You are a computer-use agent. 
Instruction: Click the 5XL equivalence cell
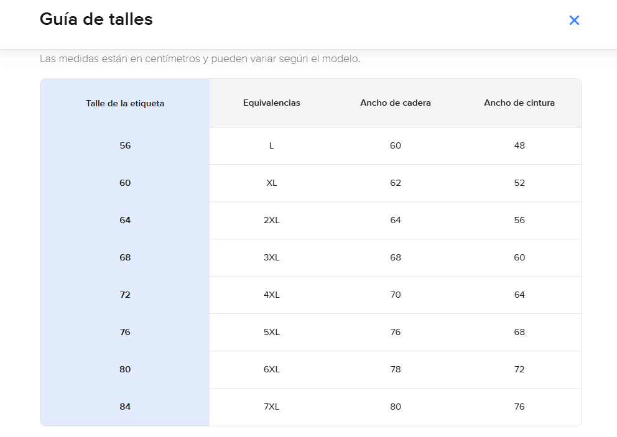271,333
